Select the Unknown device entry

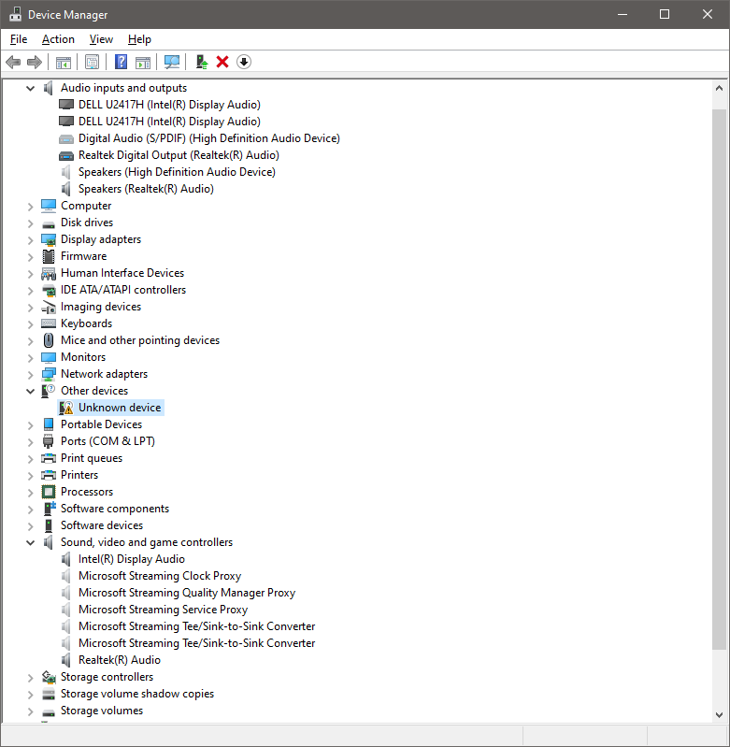pos(120,408)
